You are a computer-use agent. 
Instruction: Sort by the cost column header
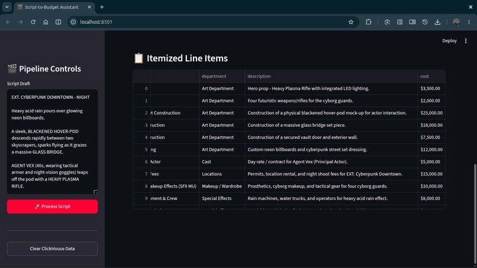(x=431, y=76)
